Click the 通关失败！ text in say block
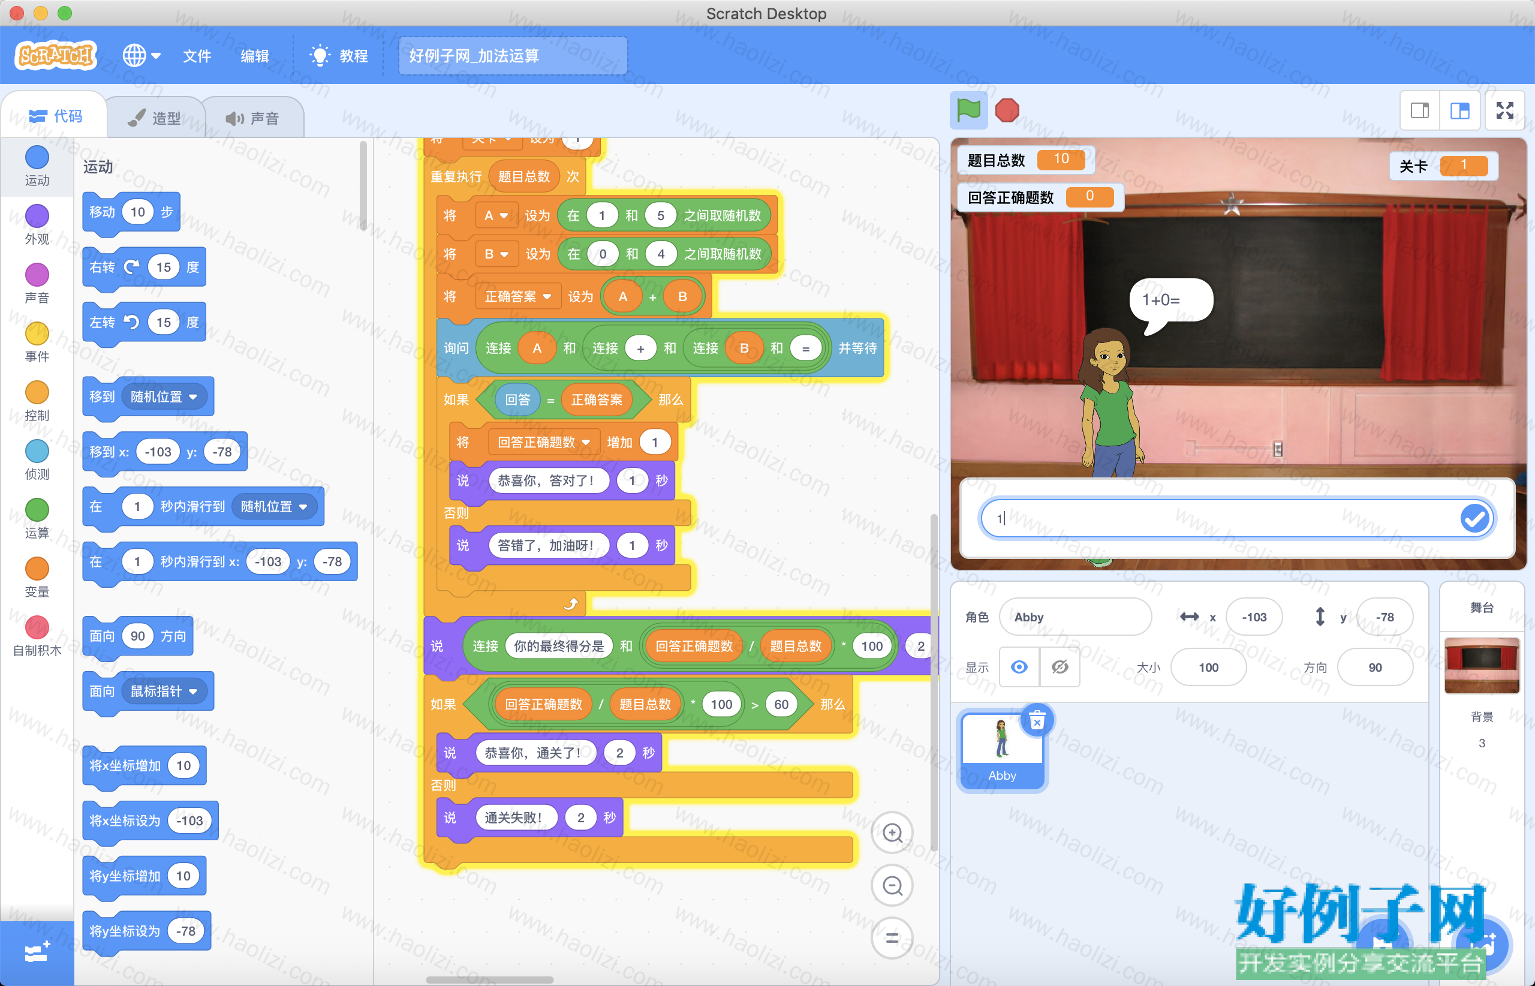This screenshot has width=1535, height=986. tap(516, 817)
